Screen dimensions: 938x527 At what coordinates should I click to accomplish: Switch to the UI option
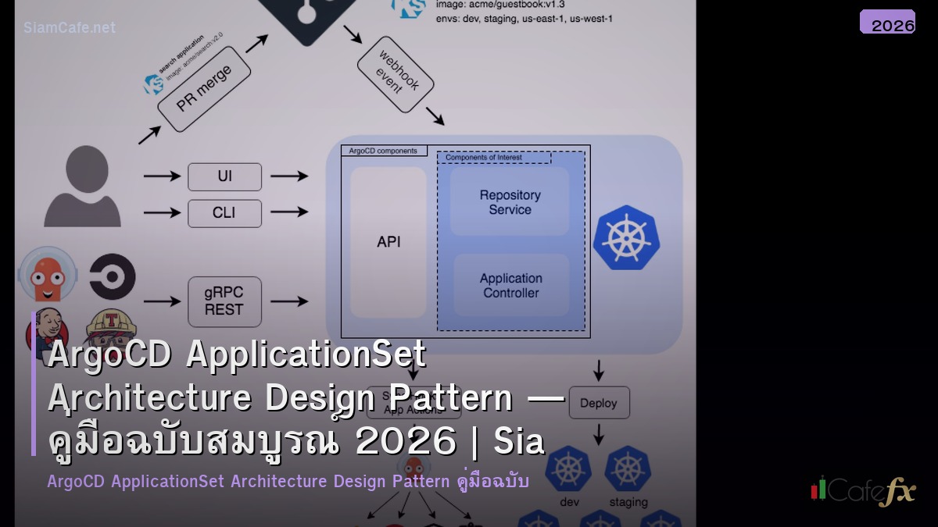224,176
